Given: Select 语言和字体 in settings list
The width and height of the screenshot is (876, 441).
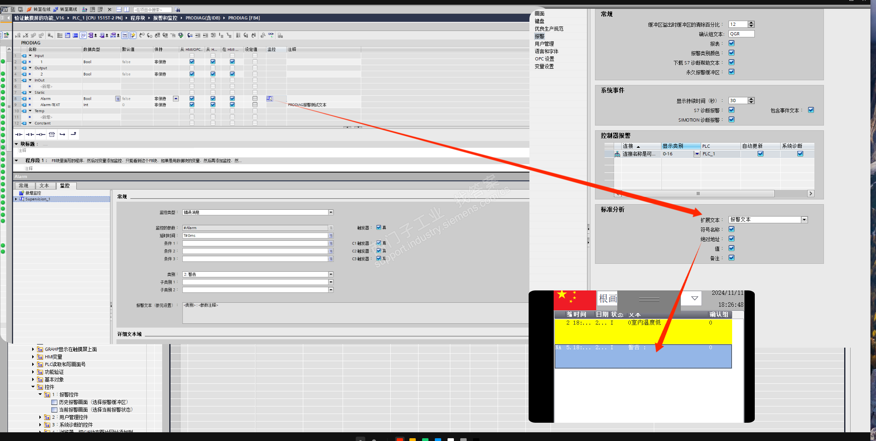Looking at the screenshot, I should click(547, 51).
